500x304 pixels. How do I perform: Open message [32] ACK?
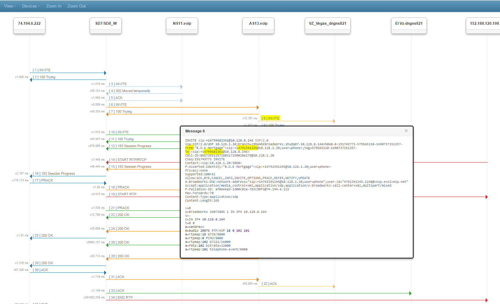[269, 284]
